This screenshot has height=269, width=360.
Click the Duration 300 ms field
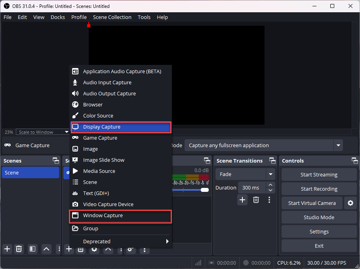tap(252, 188)
